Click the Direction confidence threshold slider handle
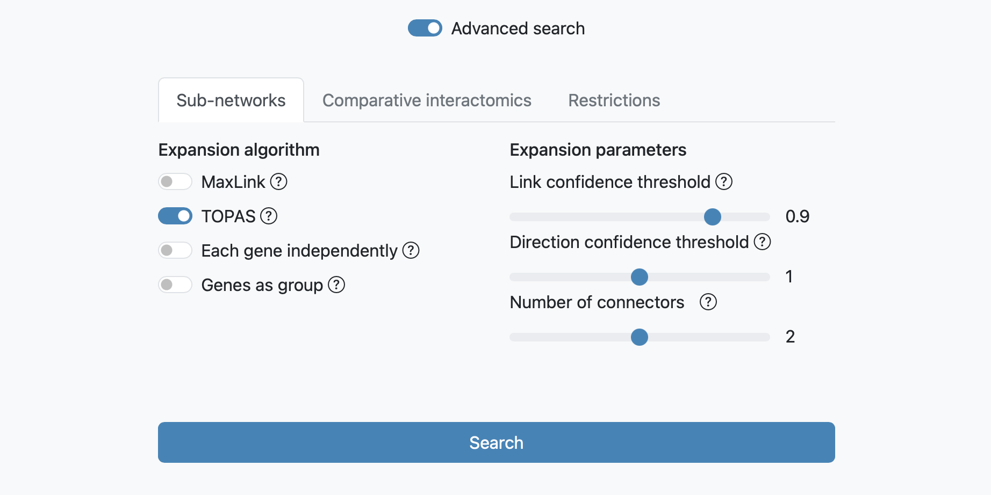Screen dimensions: 991x495 [x=640, y=277]
